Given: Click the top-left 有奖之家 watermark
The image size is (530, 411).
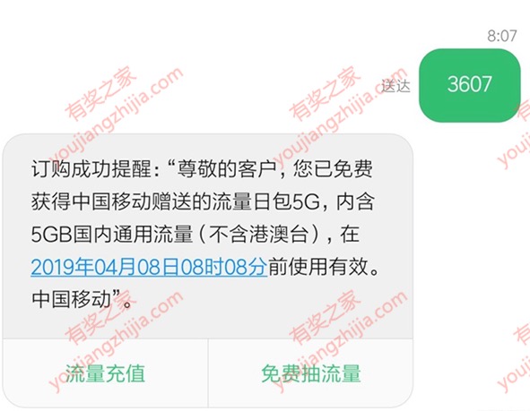Looking at the screenshot, I should tap(100, 93).
